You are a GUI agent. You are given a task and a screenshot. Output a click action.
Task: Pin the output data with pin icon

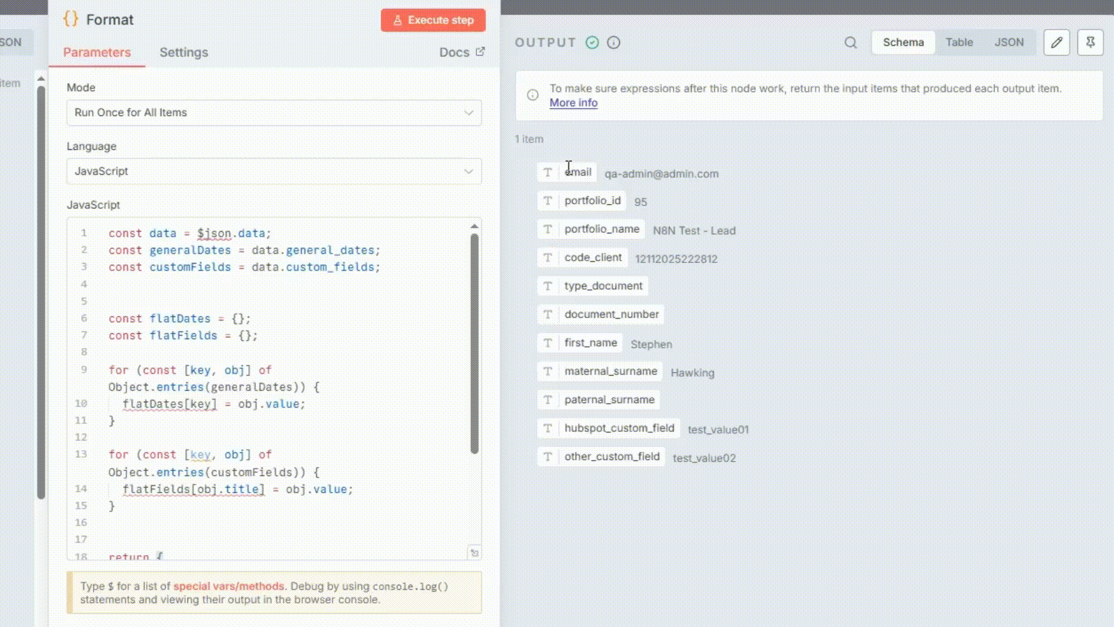1090,42
